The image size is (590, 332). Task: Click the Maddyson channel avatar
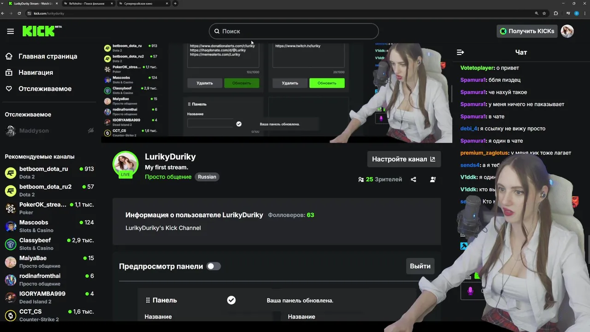[x=10, y=131]
